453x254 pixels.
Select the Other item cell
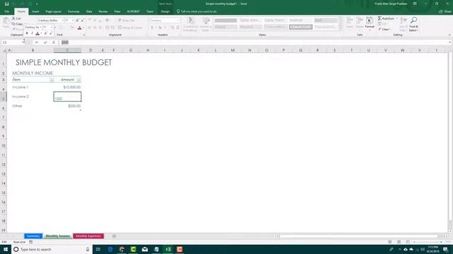33,106
